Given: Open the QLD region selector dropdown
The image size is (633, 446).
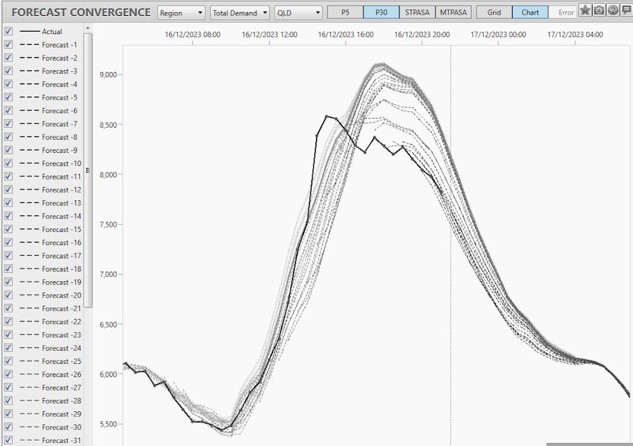Looking at the screenshot, I should pos(298,13).
